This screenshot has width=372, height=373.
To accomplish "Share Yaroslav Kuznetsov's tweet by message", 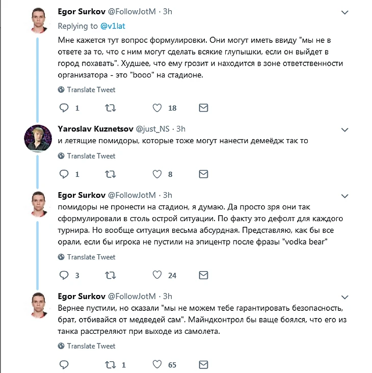I will [x=203, y=174].
